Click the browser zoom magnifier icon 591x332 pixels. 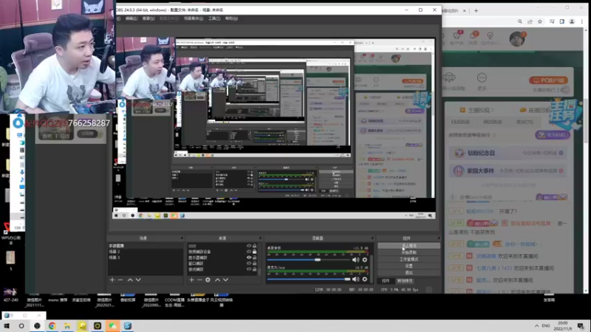click(520, 22)
